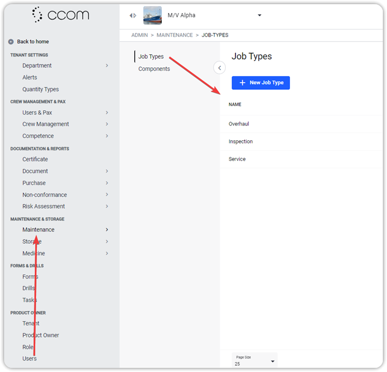387x372 pixels.
Task: Open Purchase section
Action: [34, 183]
